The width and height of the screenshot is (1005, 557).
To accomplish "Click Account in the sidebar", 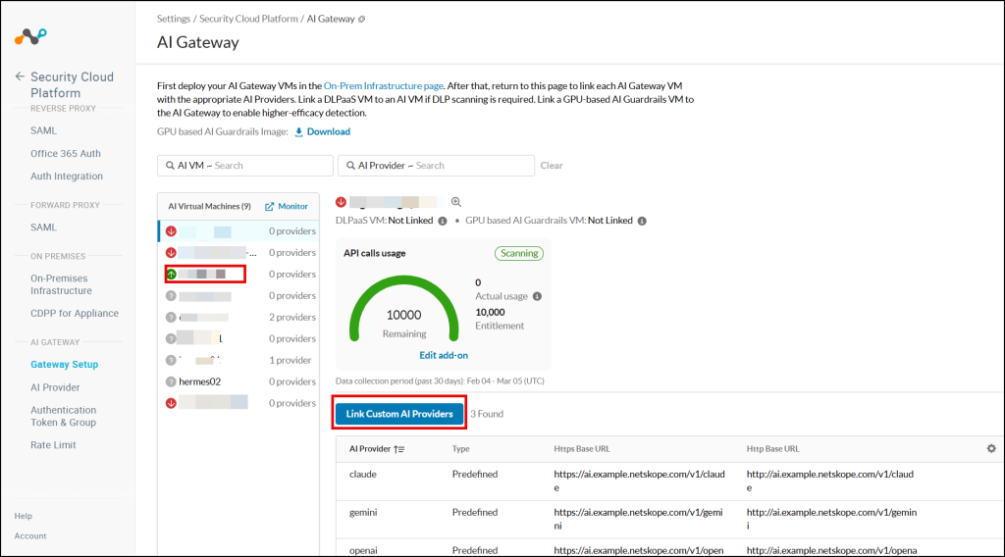I will point(30,535).
